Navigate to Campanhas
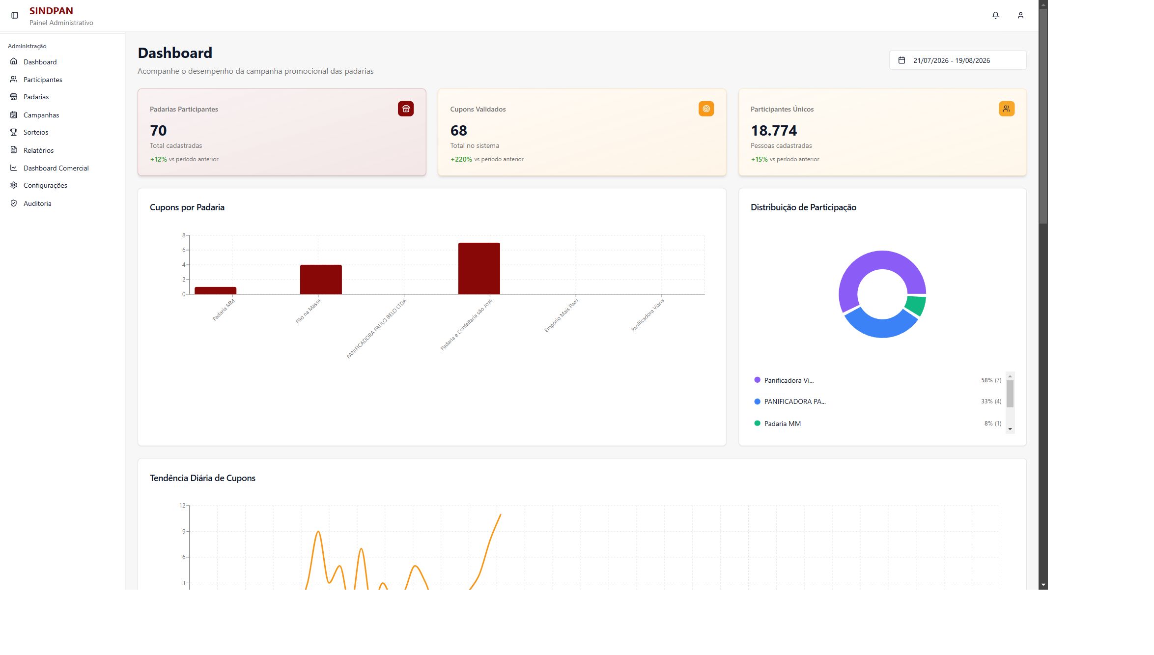 [x=62, y=115]
